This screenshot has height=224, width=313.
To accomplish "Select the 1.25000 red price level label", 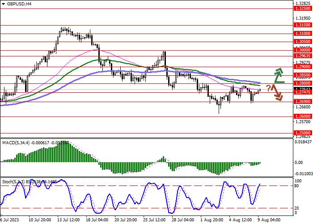I will tap(303, 133).
